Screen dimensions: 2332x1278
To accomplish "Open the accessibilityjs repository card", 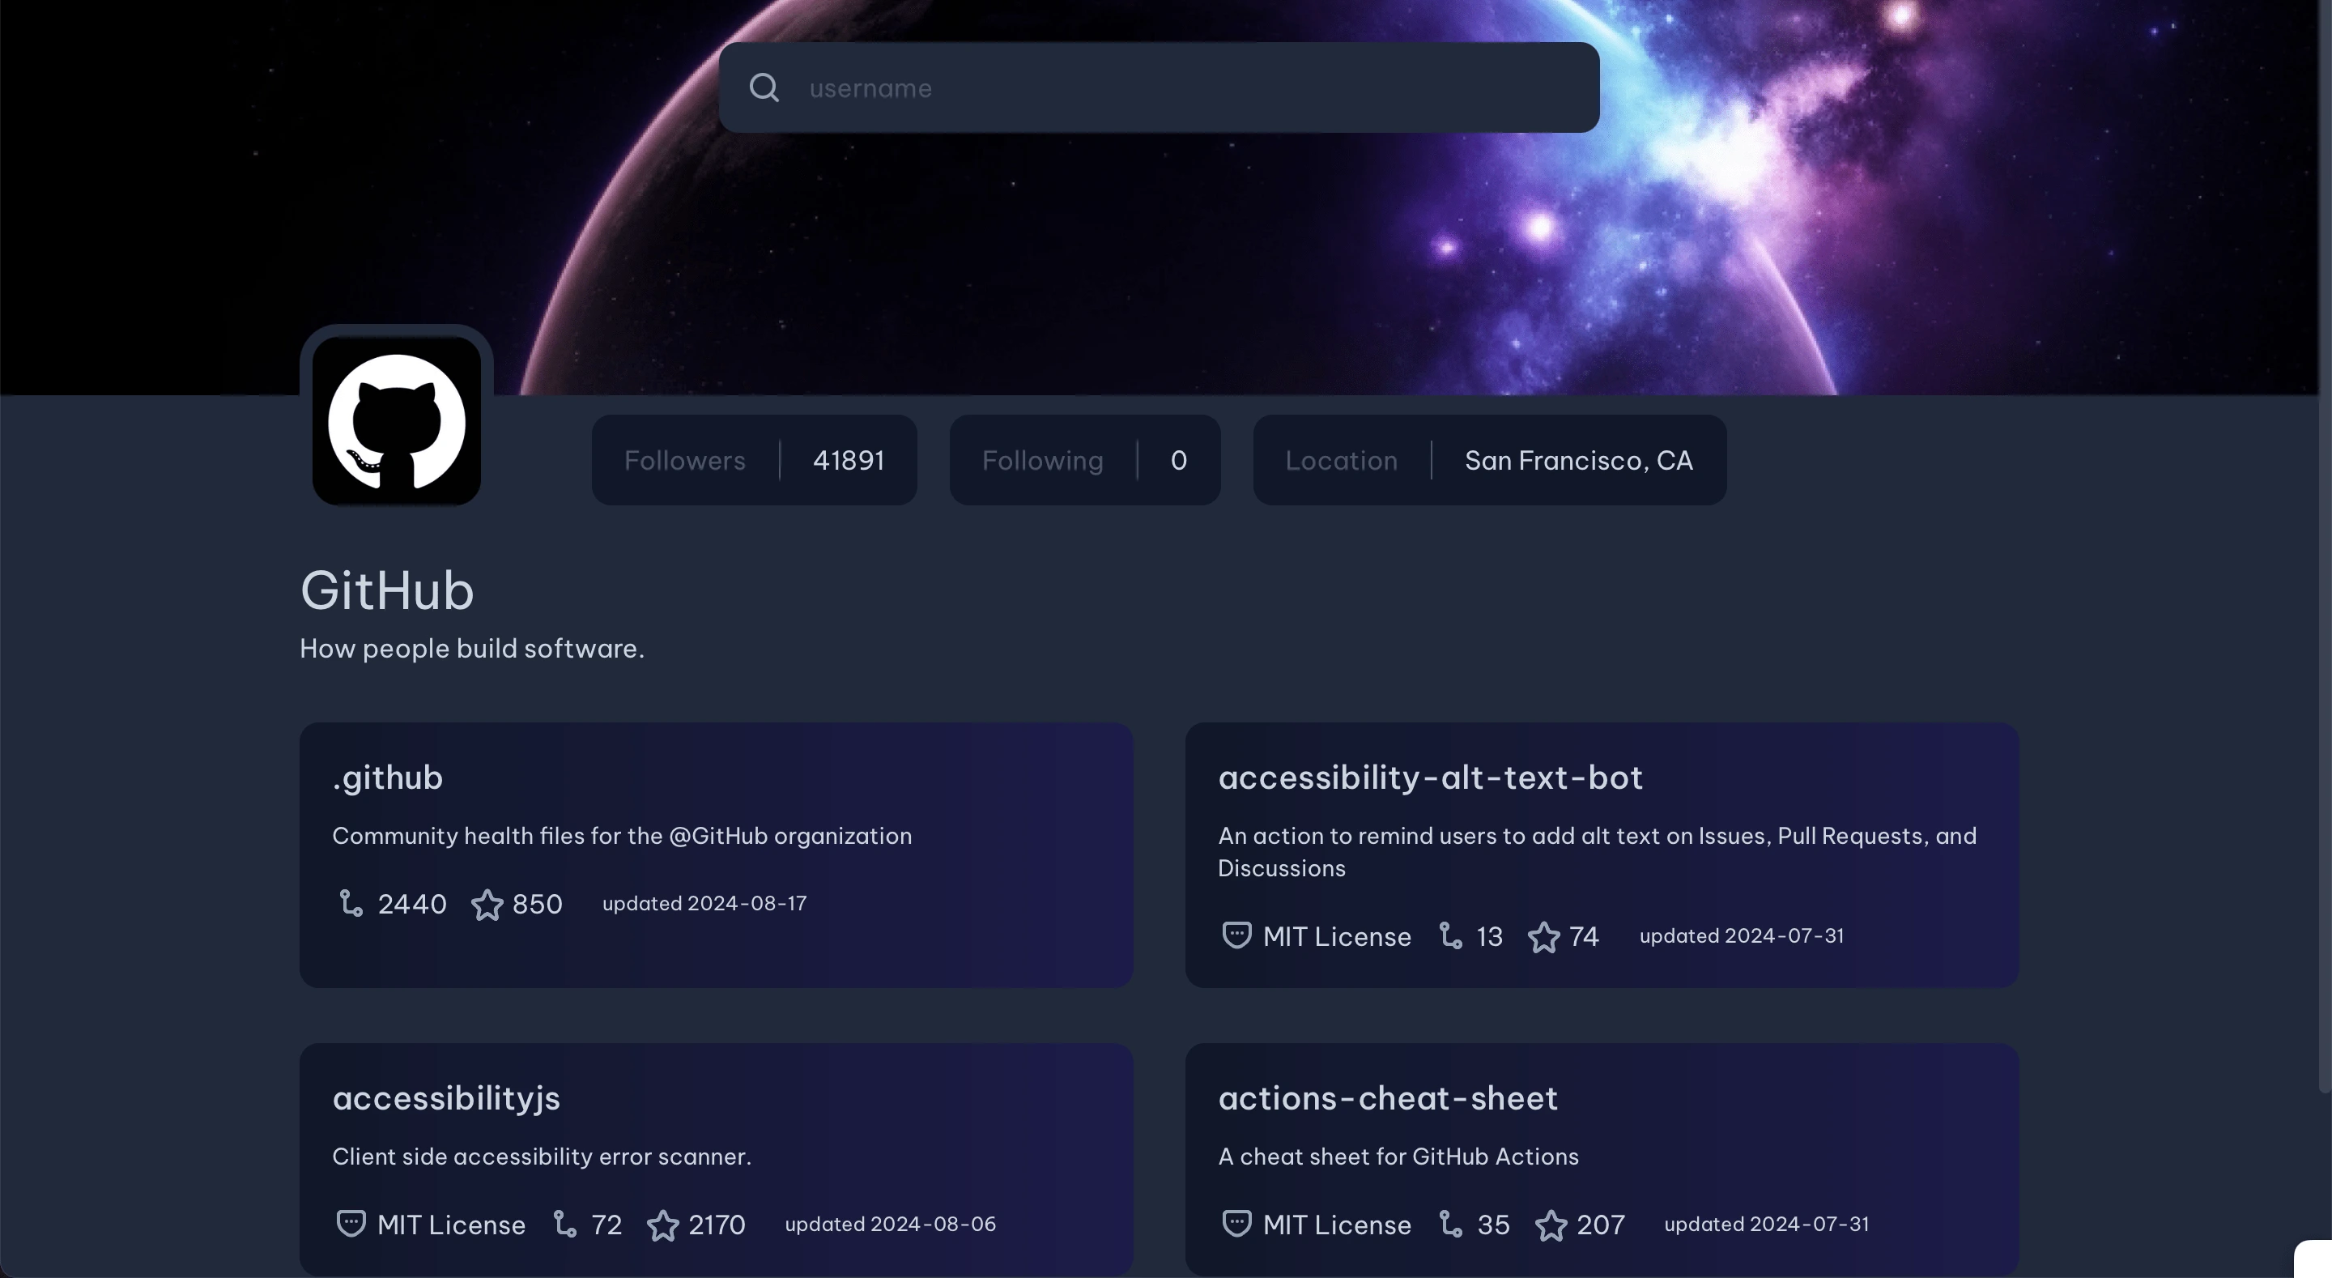I will point(716,1158).
